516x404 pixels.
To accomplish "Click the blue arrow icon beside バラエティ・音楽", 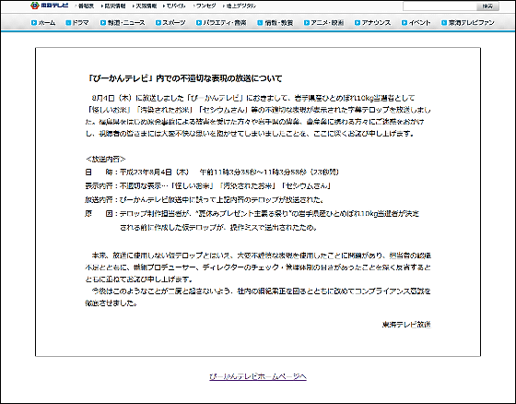I will click(199, 23).
